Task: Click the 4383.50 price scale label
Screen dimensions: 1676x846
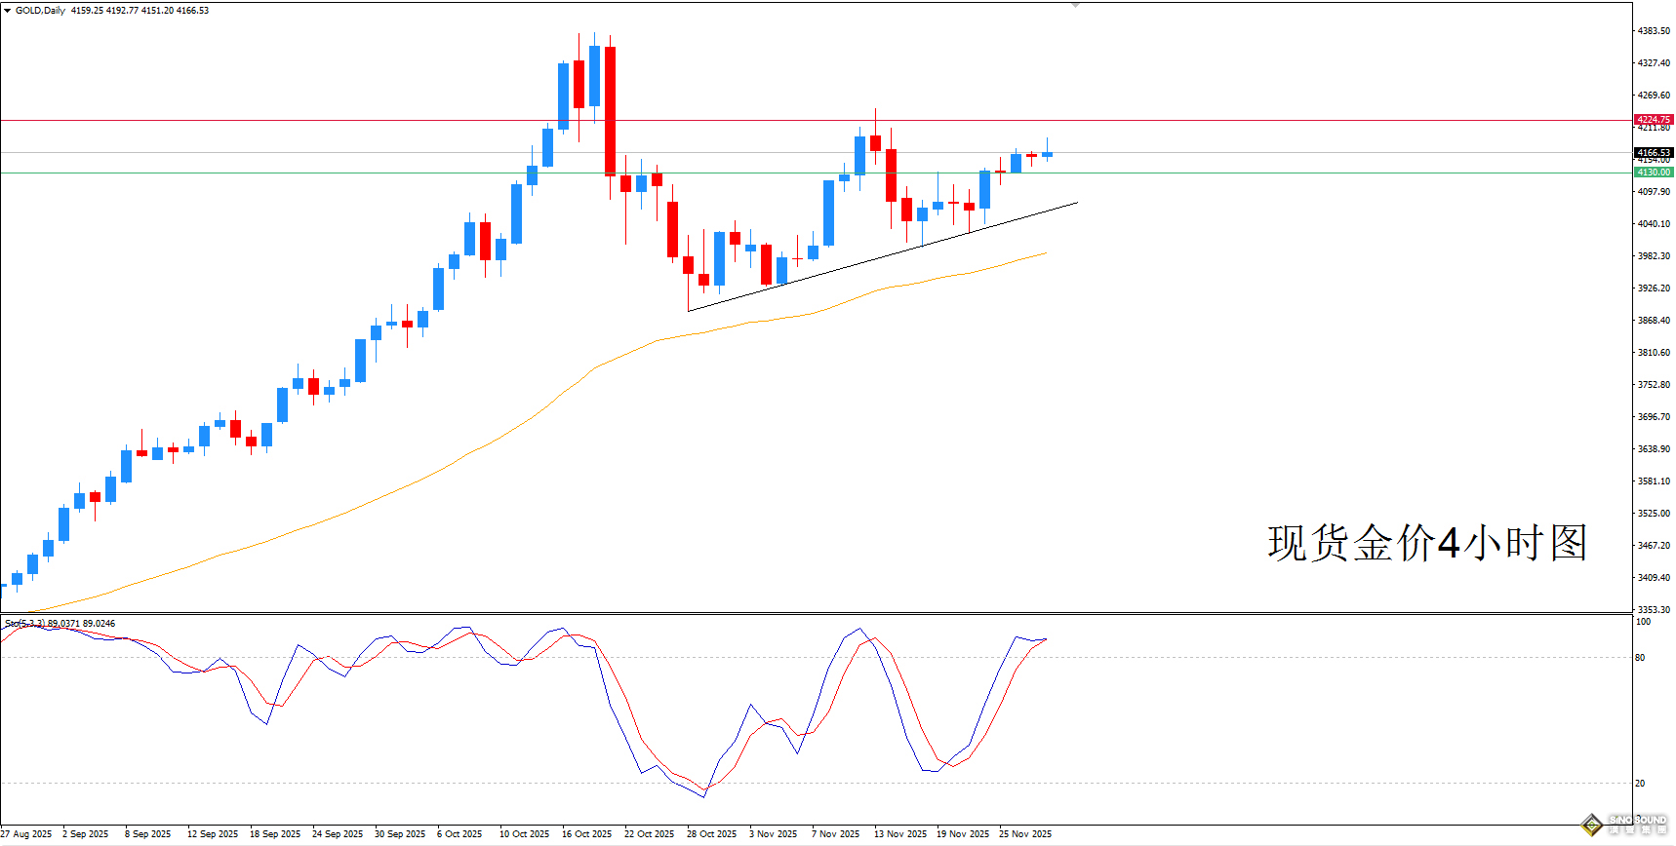Action: tap(1654, 31)
